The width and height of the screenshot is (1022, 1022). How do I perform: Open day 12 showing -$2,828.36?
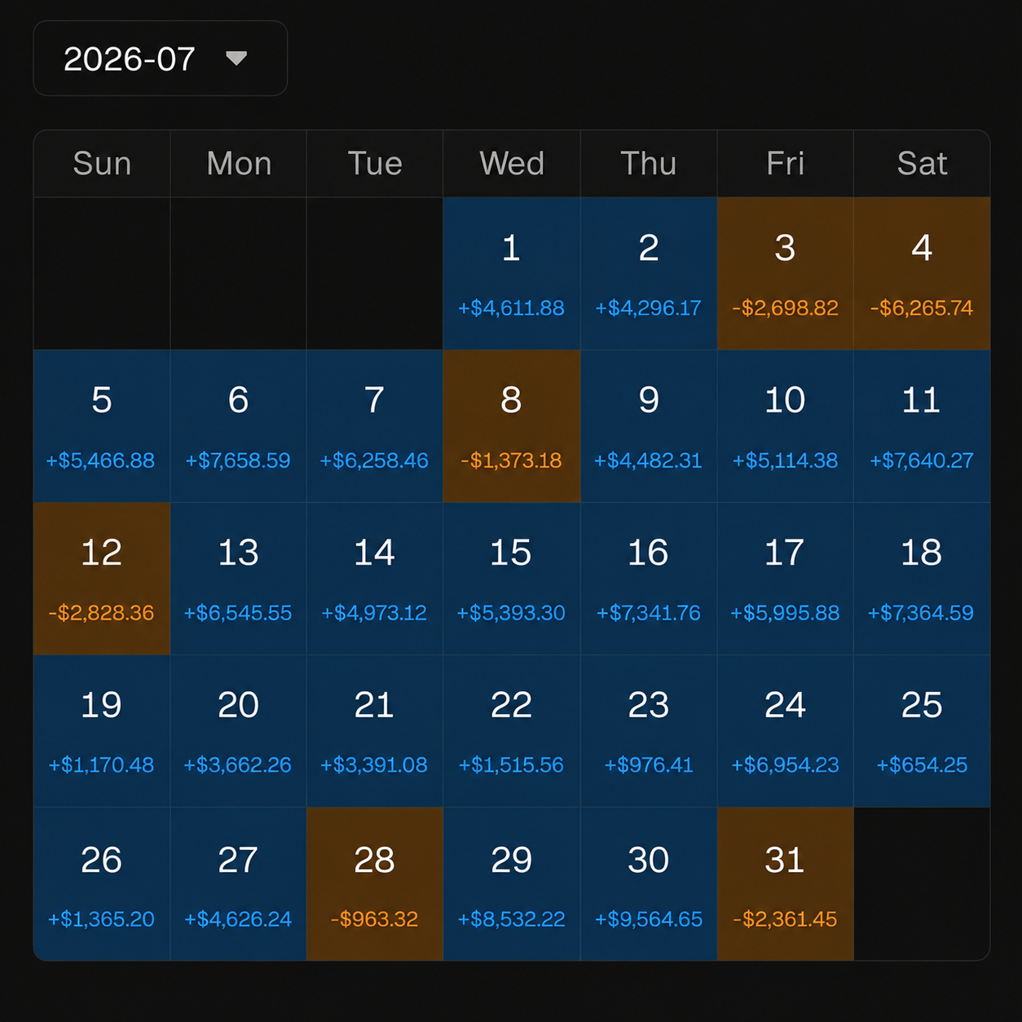click(x=102, y=579)
